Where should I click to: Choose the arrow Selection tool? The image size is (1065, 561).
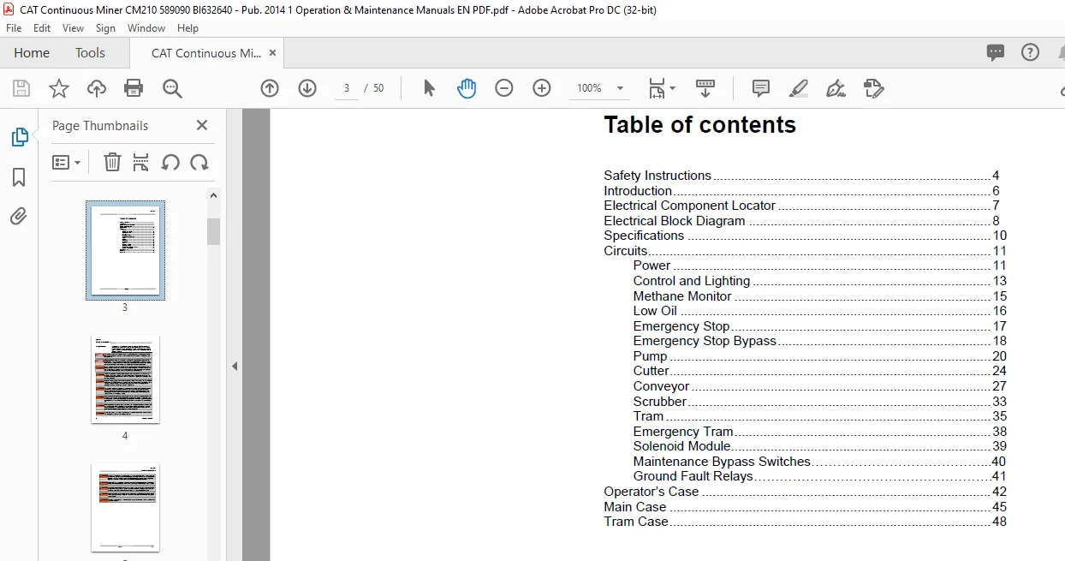click(x=430, y=88)
